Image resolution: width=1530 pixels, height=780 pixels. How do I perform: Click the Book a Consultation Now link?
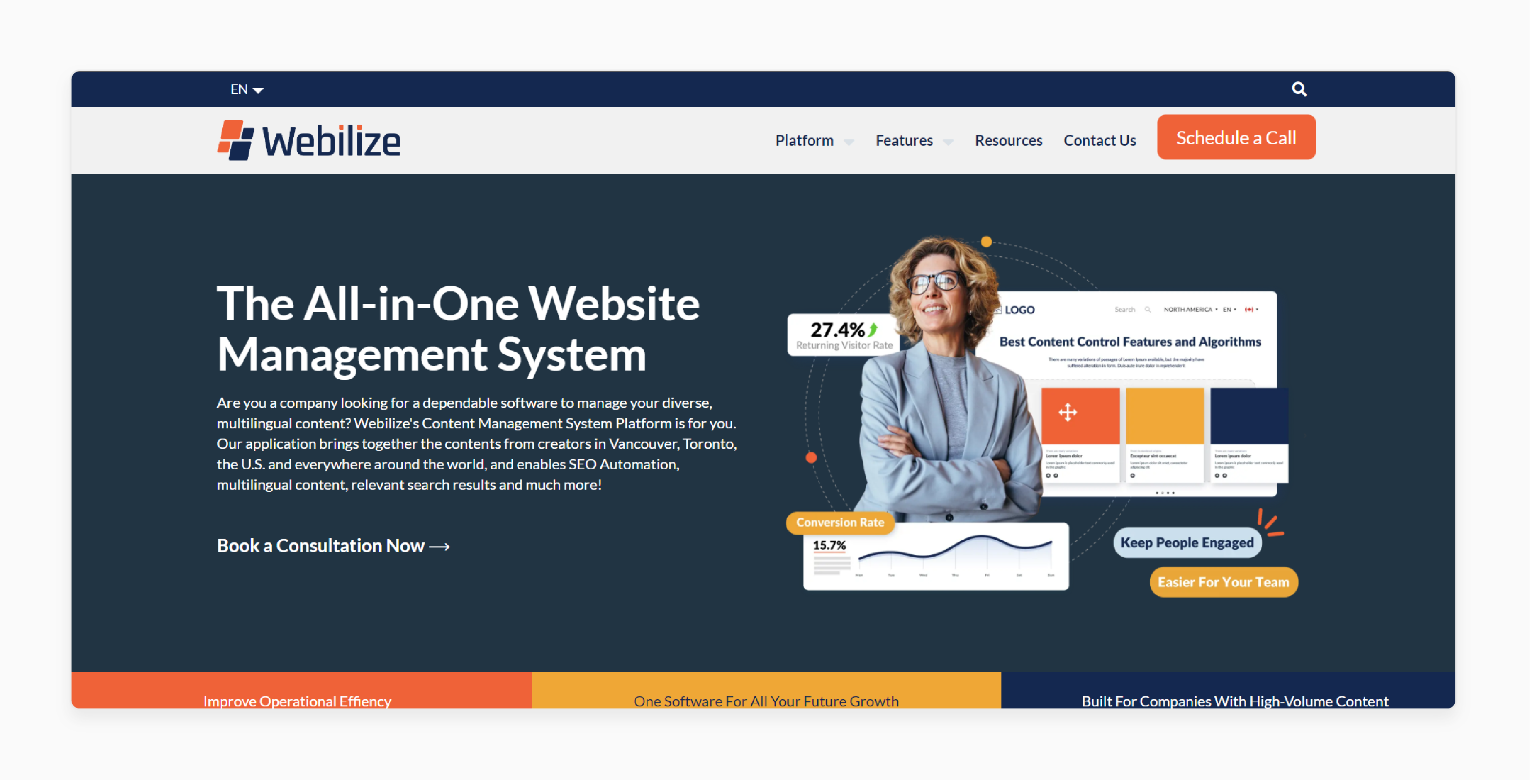[334, 545]
